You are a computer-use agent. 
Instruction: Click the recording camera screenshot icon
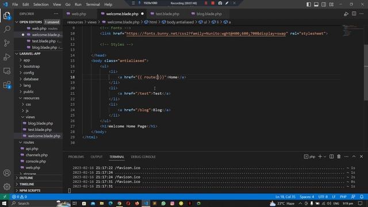[220, 3]
